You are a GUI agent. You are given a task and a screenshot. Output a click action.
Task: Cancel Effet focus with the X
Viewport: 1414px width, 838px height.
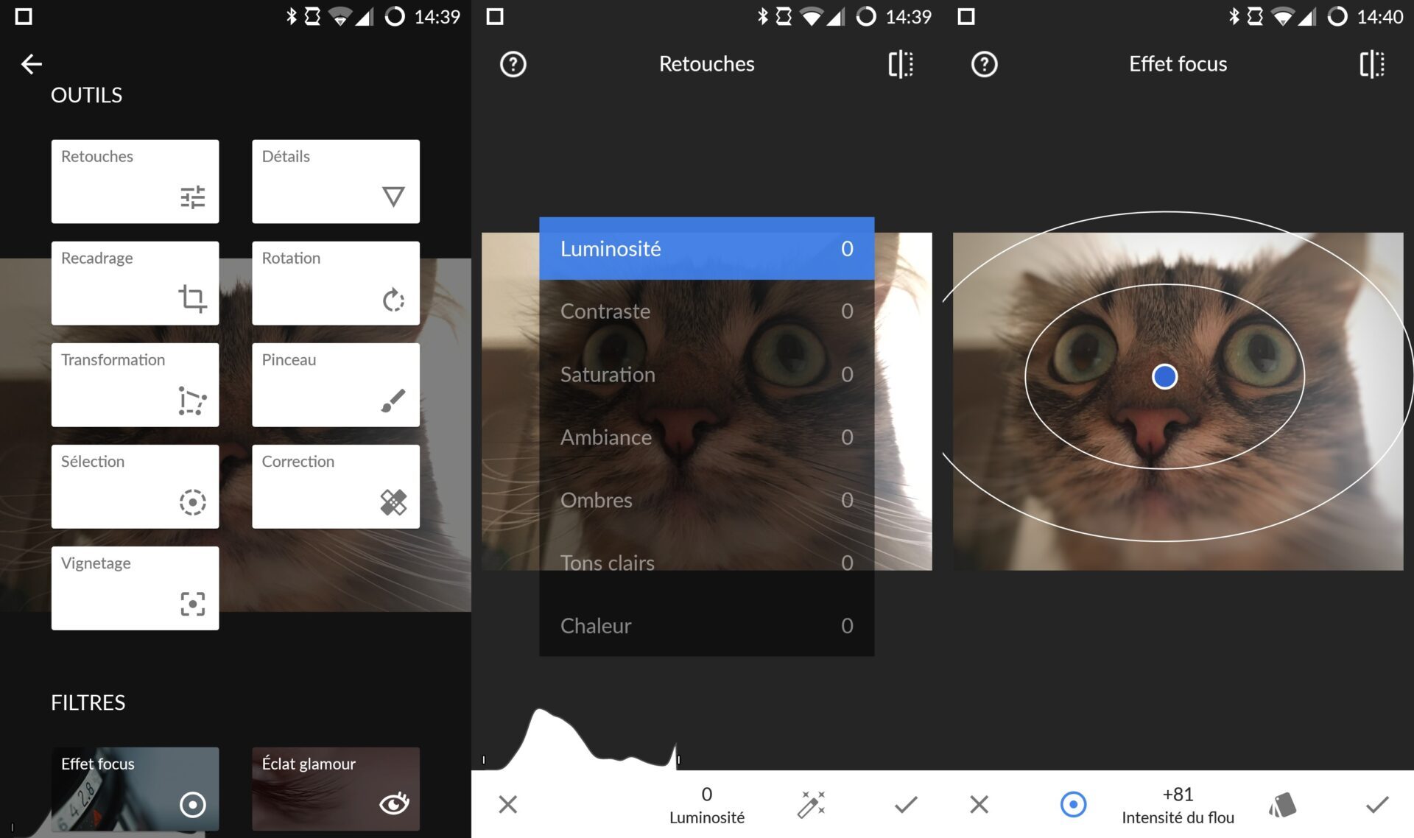click(x=979, y=804)
